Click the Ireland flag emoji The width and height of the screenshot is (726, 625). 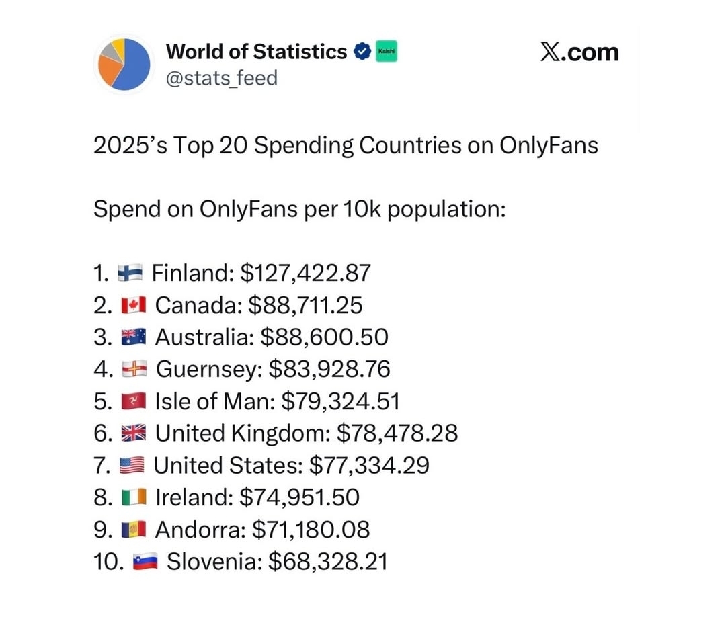coord(133,498)
